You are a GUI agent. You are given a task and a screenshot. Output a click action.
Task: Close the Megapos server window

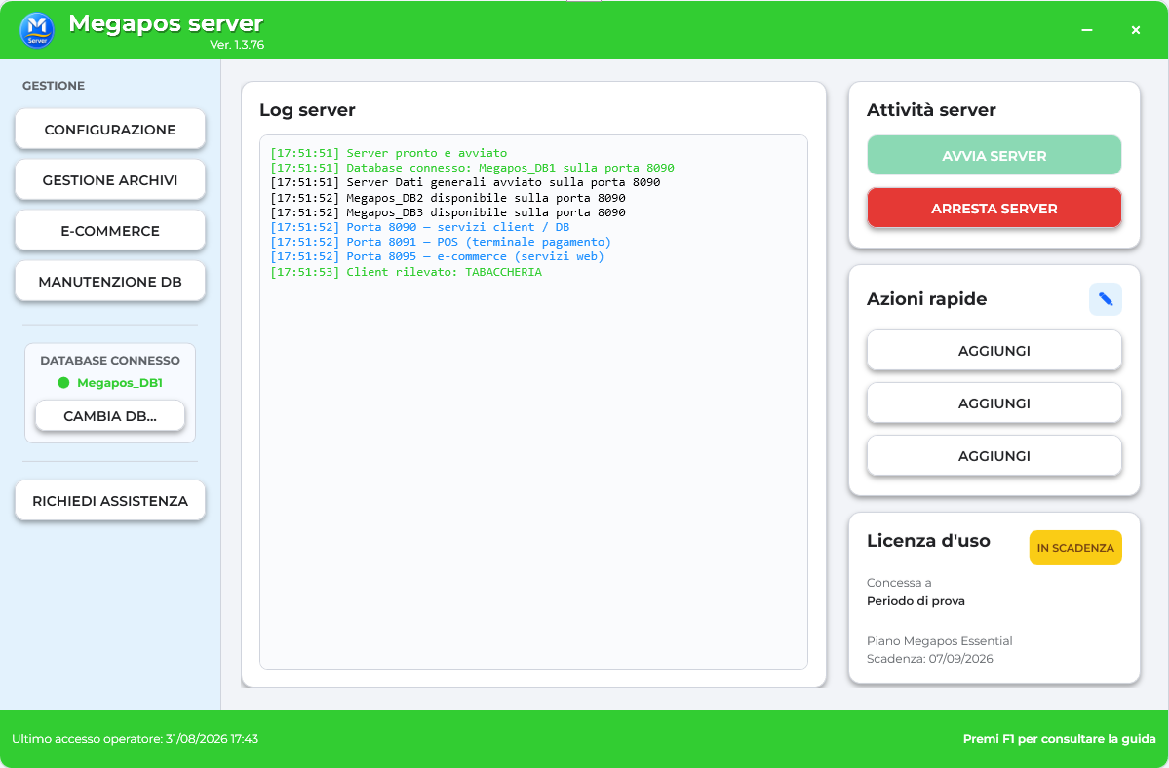click(1136, 30)
